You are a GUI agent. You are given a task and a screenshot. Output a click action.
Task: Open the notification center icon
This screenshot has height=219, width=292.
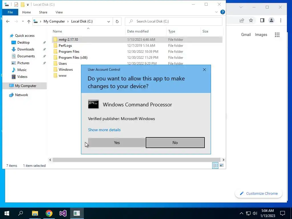tap(283, 213)
